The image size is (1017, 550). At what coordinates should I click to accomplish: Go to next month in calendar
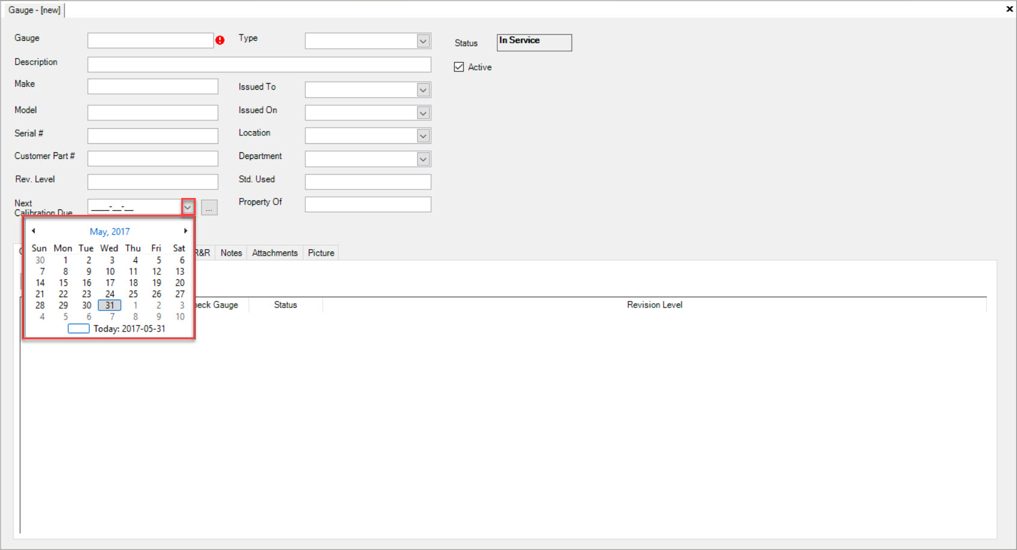click(x=185, y=231)
